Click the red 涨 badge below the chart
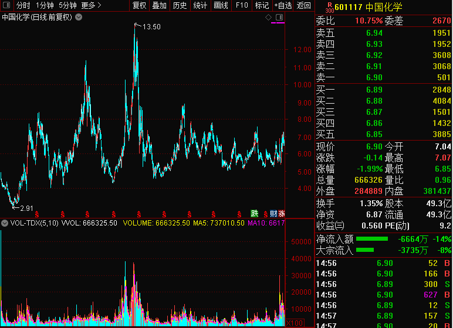The height and width of the screenshot is (328, 453). (x=282, y=213)
